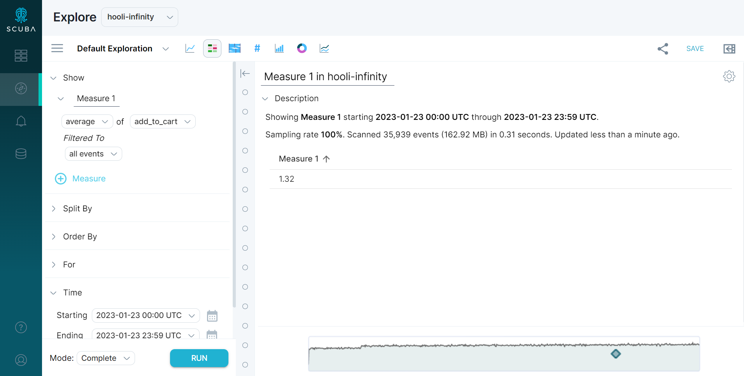Open the Mode Complete dropdown
The width and height of the screenshot is (744, 376).
[x=106, y=358]
